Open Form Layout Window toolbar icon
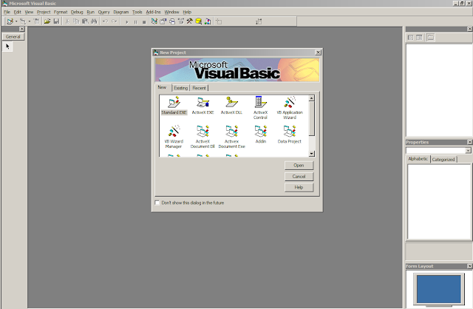 (172, 21)
